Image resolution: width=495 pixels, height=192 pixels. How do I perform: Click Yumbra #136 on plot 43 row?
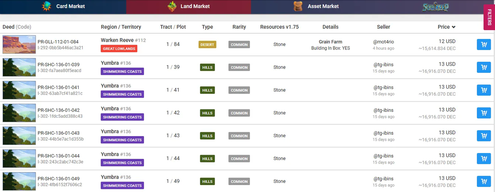(x=116, y=131)
